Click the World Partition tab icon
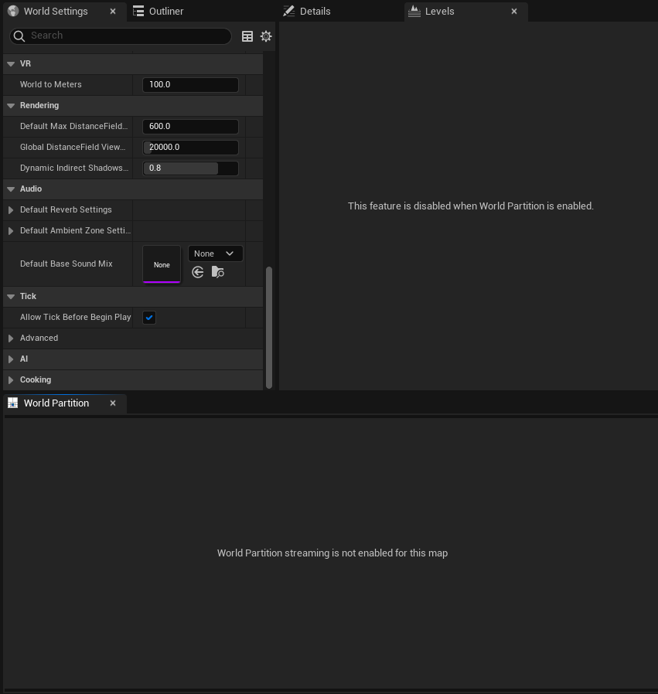Image resolution: width=658 pixels, height=694 pixels. (13, 403)
